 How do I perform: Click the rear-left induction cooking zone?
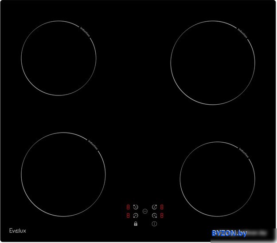coord(59,58)
